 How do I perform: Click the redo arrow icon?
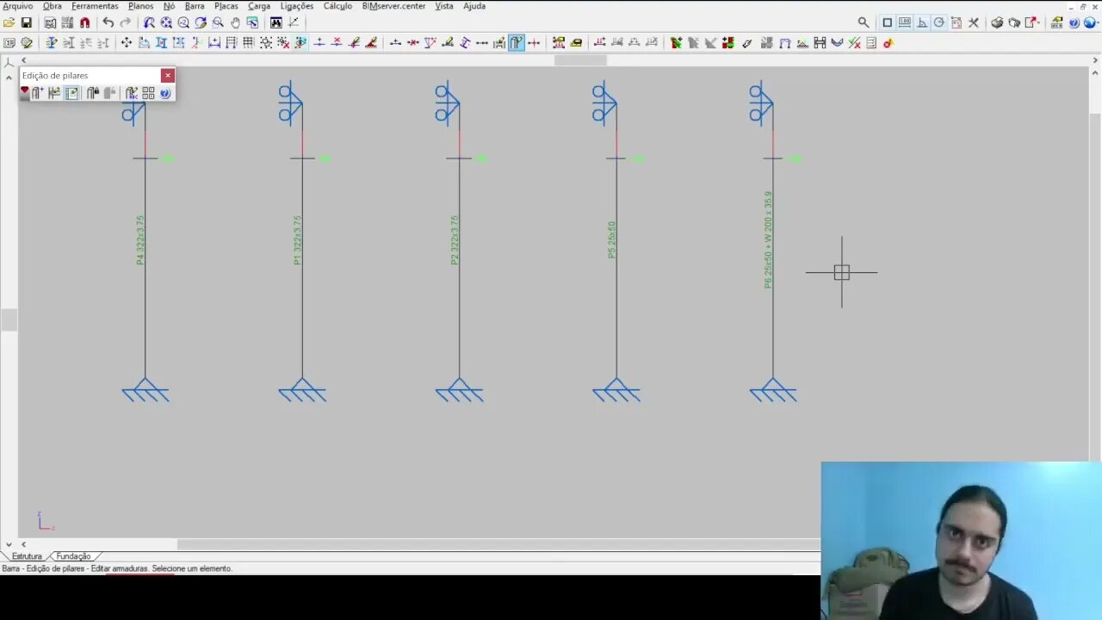click(x=126, y=23)
